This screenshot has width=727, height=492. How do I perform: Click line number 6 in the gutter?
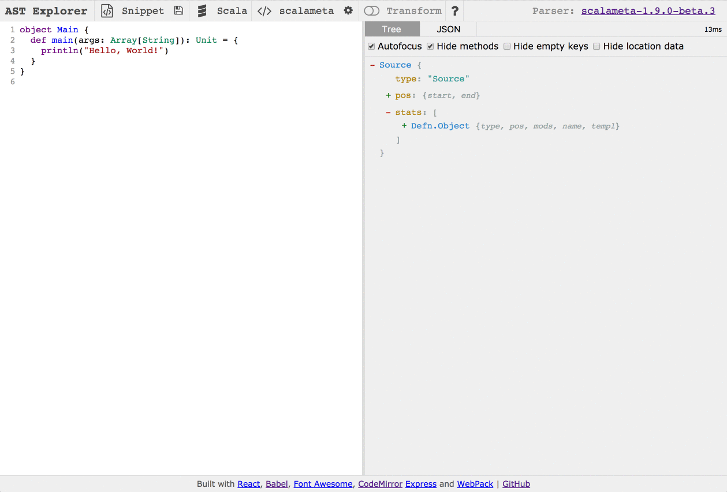12,81
